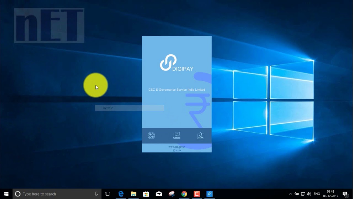Click the rocket launch icon in DigiPay

pos(200,135)
